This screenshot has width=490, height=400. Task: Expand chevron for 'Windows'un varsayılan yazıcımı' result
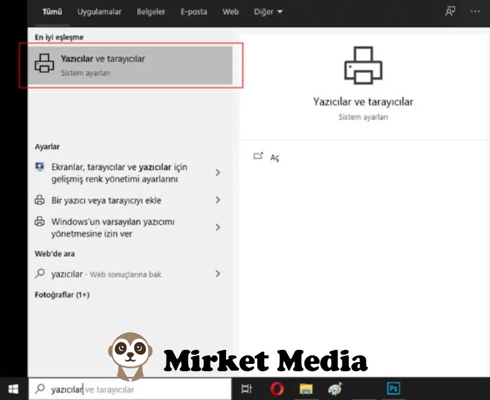218,227
